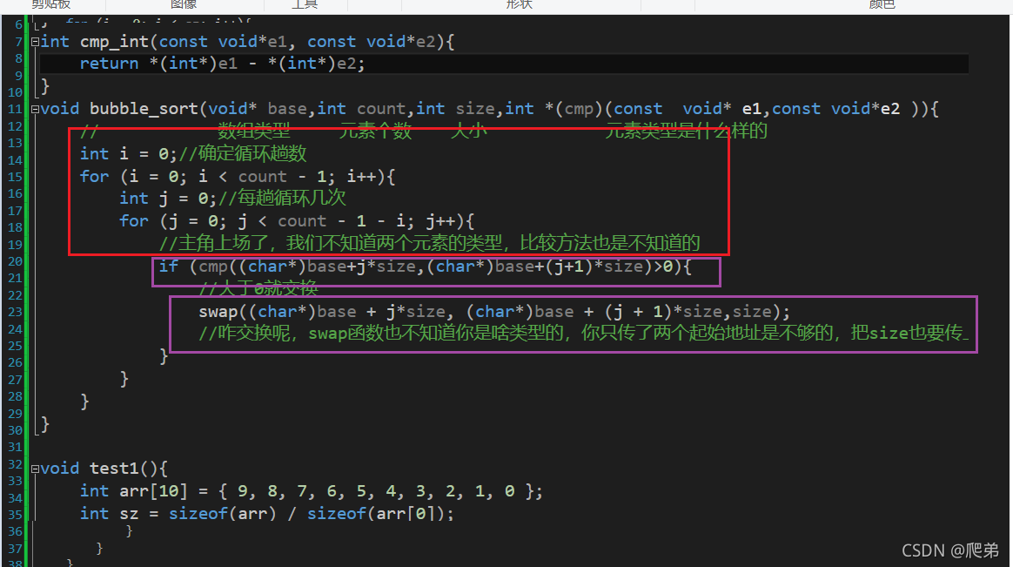
Task: Collapse the bubble_sort function fold marker
Action: (33, 108)
